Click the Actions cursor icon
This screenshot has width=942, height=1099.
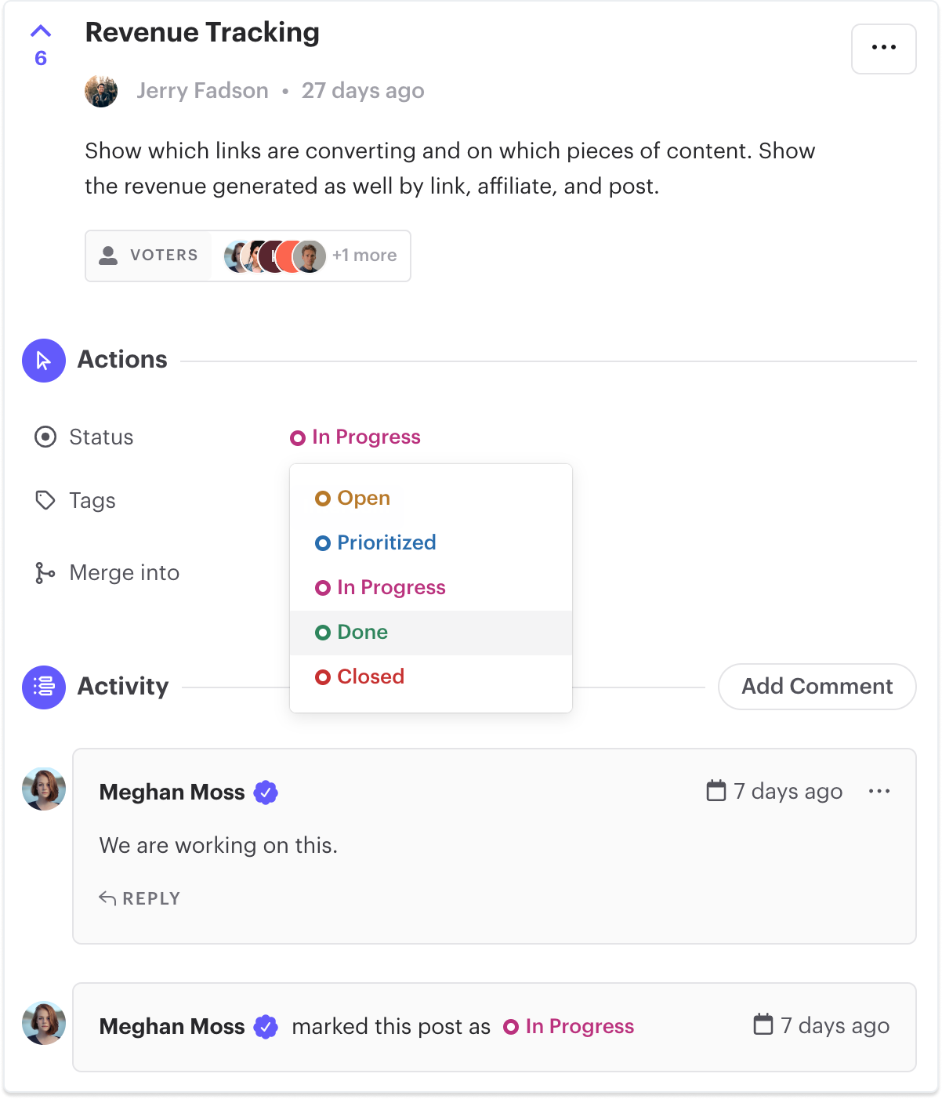click(44, 361)
